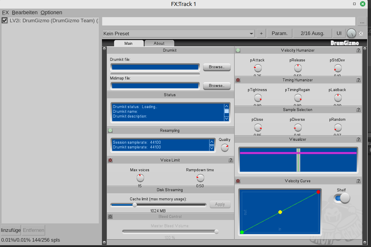Click the pClose knob
The image size is (371, 247).
[x=258, y=128]
